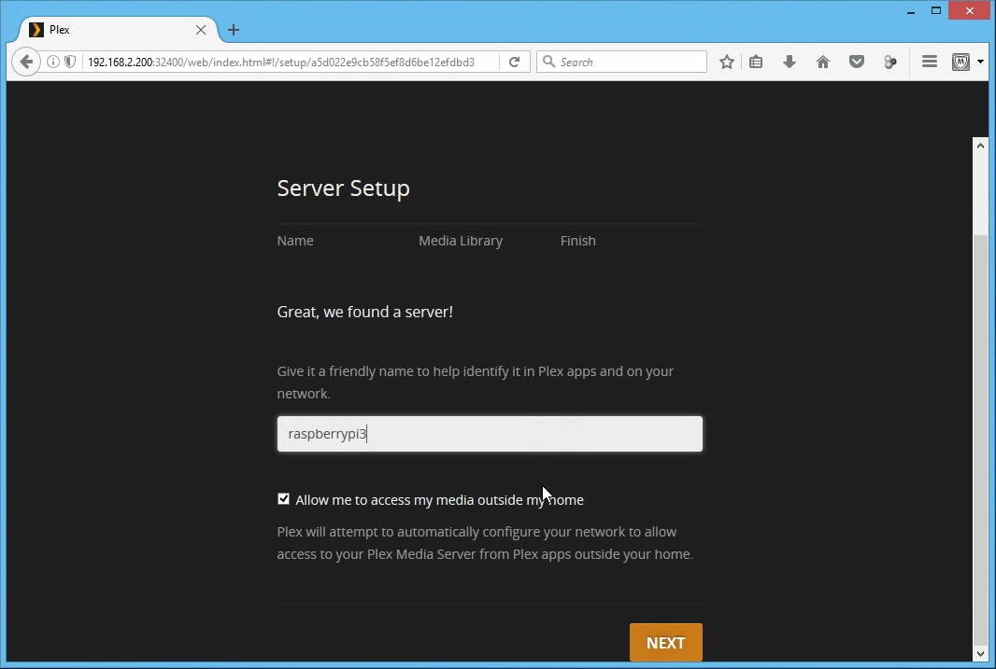Viewport: 996px width, 669px height.
Task: Open the hamburger menu
Action: 930,62
